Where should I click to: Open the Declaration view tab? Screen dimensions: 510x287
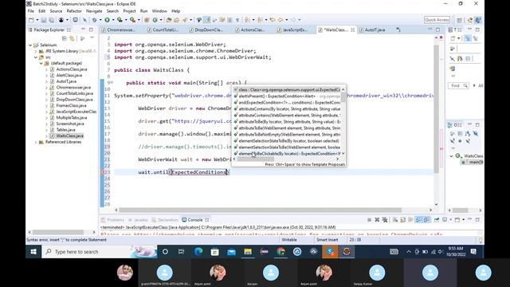coord(165,220)
